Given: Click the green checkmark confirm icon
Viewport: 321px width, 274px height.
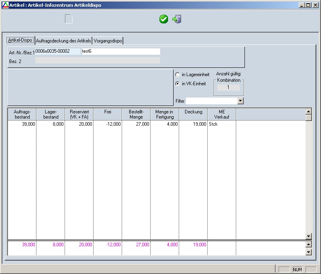Looking at the screenshot, I should (164, 19).
